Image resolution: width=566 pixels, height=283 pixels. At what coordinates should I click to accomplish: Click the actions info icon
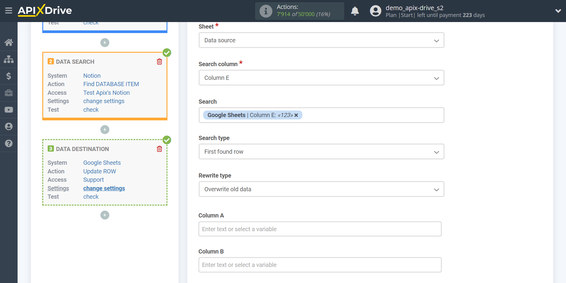point(266,11)
